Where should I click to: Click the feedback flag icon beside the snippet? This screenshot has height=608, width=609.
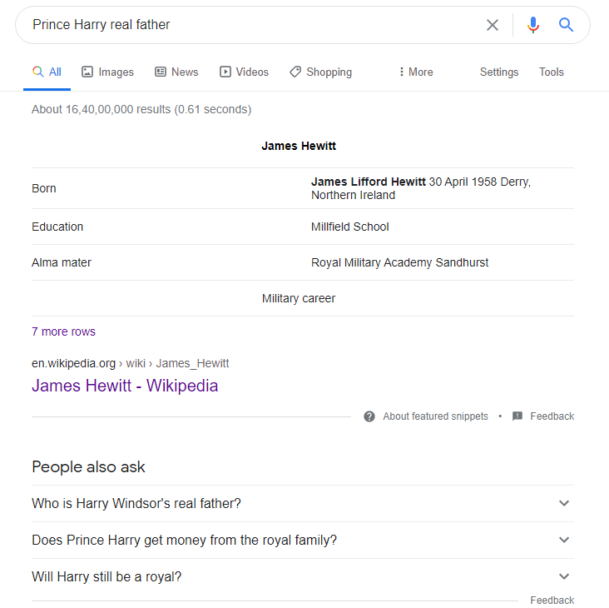[517, 416]
